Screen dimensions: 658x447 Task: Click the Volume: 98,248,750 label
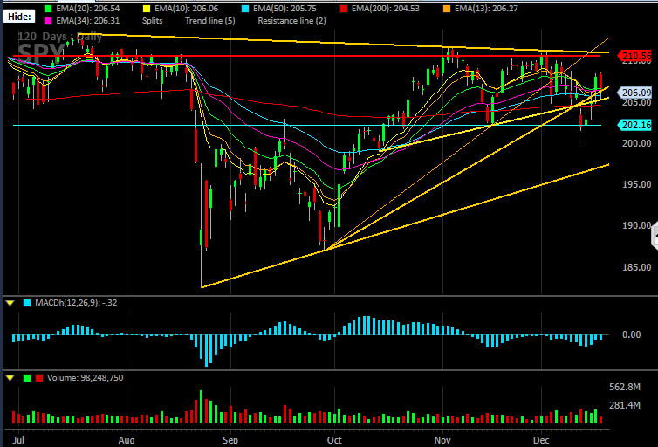pyautogui.click(x=86, y=378)
